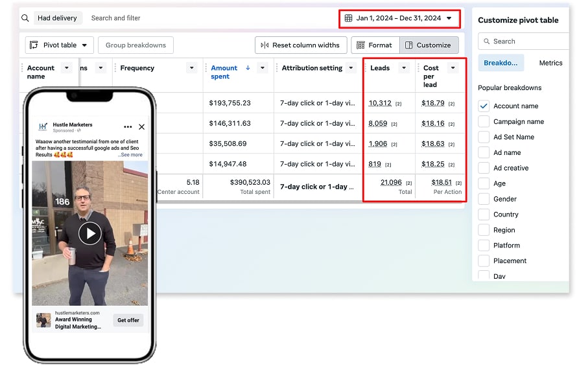This screenshot has height=383, width=577.
Task: Click the hustlemarketers.com link text in the ad
Action: (x=77, y=313)
